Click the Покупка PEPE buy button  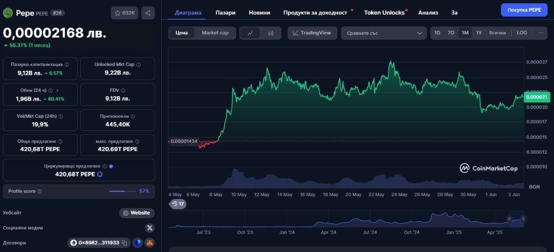coord(524,10)
